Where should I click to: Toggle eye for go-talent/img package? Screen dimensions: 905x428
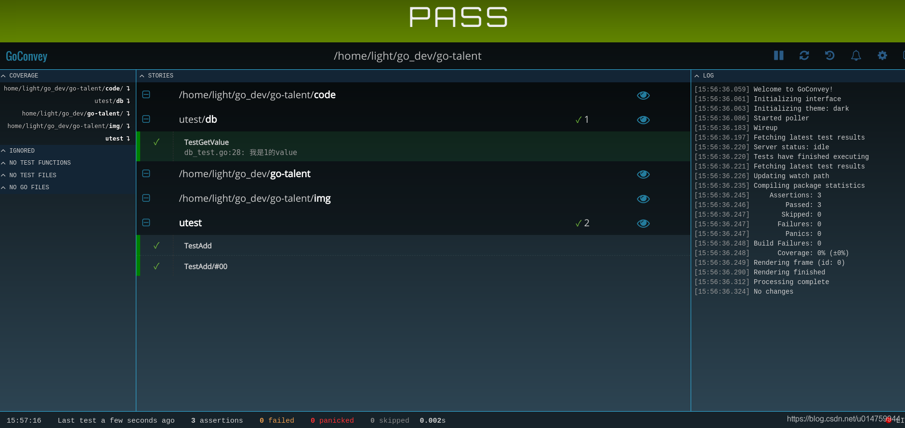coord(643,199)
